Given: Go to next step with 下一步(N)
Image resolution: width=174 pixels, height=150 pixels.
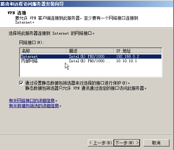Looking at the screenshot, I should pos(127,143).
